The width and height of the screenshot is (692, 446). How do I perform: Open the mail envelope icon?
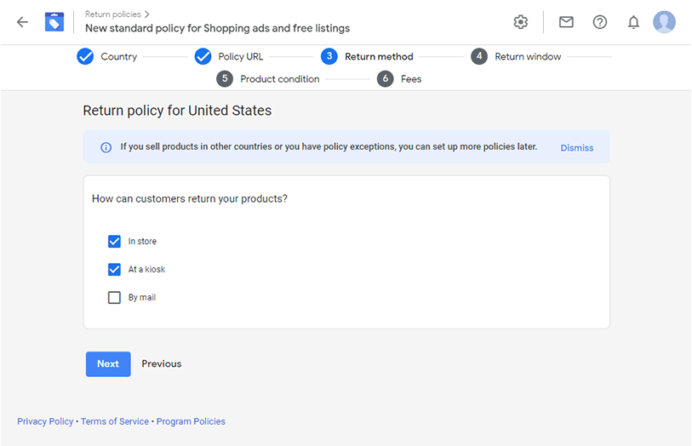566,22
